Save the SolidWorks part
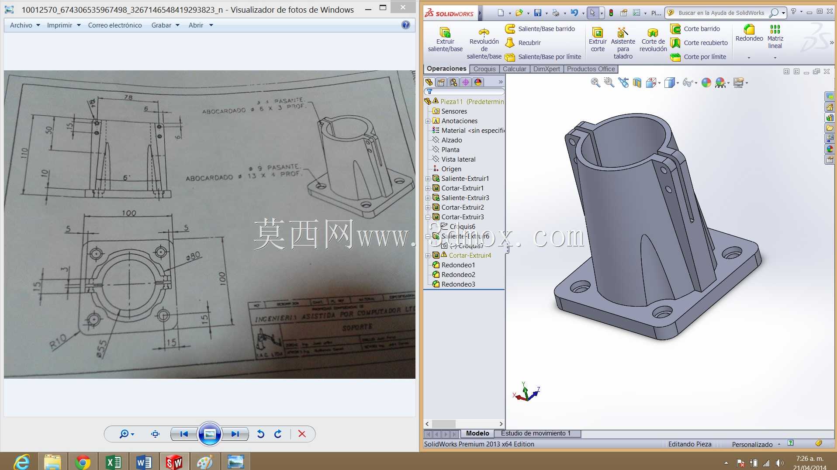 (537, 13)
